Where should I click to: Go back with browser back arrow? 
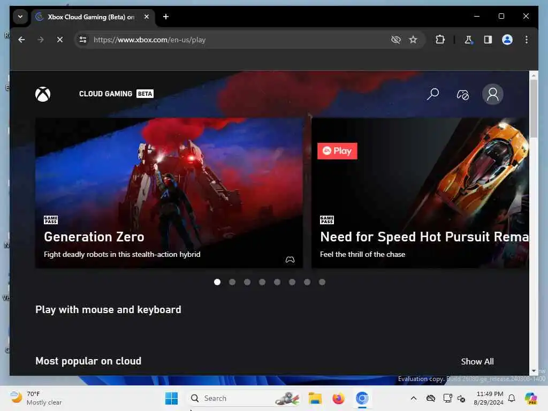(x=21, y=40)
